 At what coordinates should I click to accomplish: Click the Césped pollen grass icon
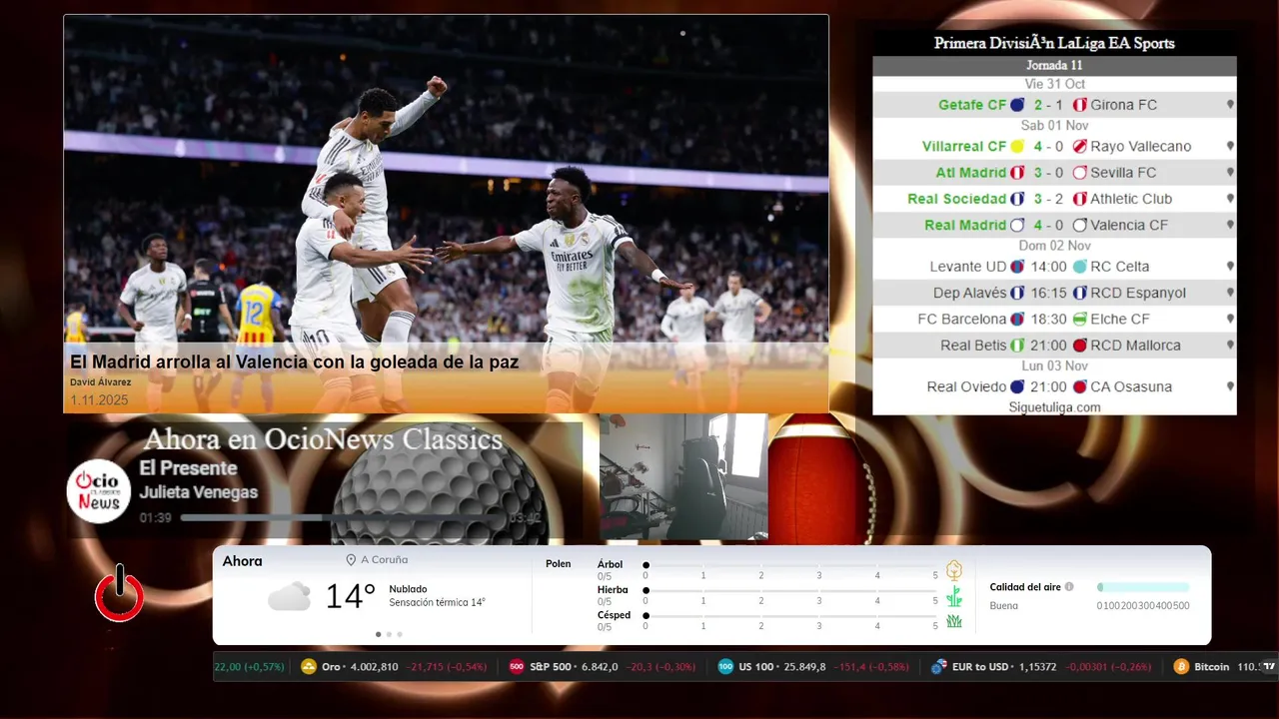click(954, 621)
